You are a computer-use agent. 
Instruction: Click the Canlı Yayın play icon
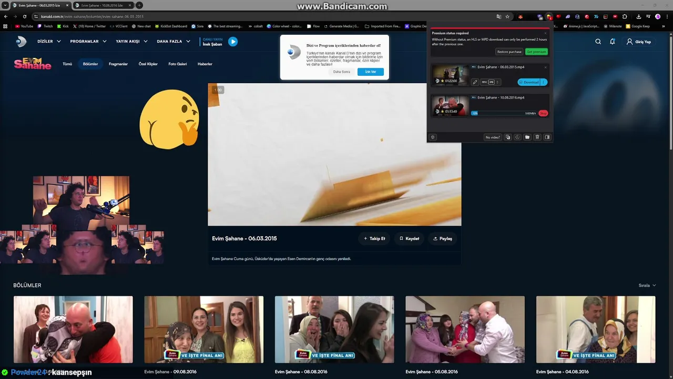point(233,42)
